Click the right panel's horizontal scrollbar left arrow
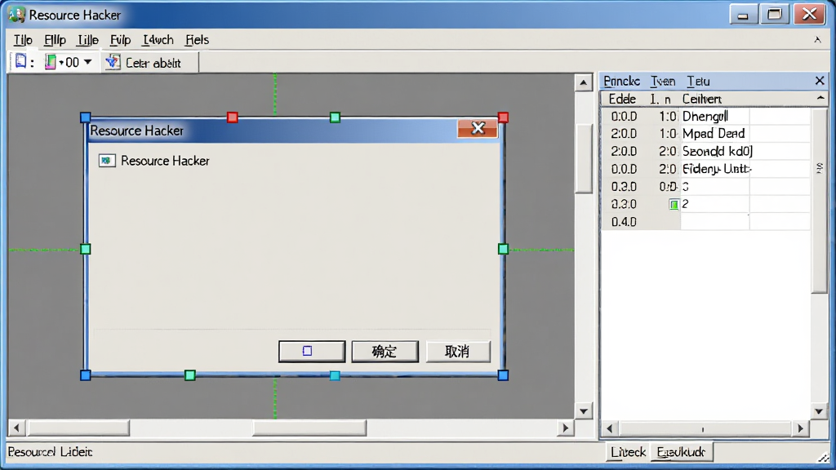Screen dimensions: 836x470 (x=610, y=428)
